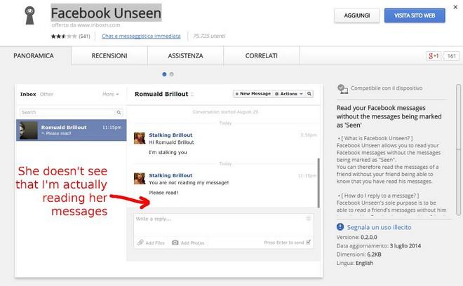Click 'What is Facebook Unseen?' heading
The width and height of the screenshot is (463, 286).
click(375, 138)
